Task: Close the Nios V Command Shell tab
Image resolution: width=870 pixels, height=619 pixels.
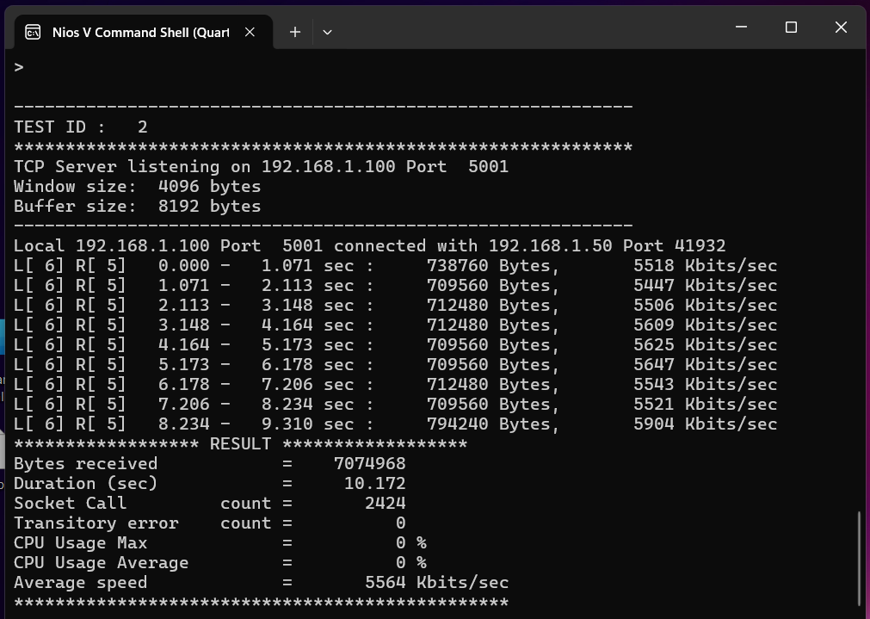Action: point(250,32)
